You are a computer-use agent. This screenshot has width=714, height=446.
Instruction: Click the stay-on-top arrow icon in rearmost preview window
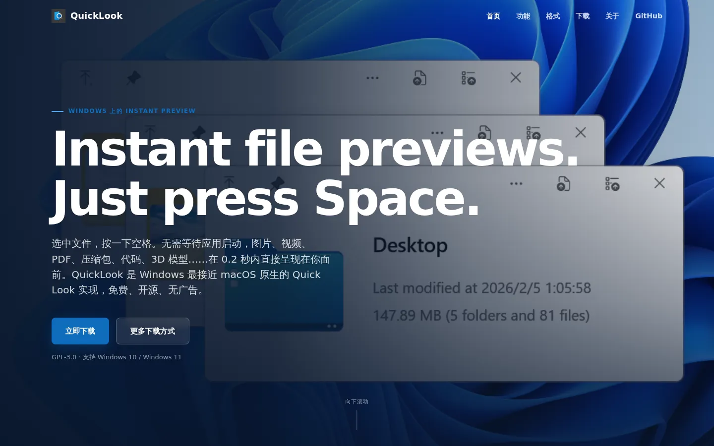click(86, 78)
